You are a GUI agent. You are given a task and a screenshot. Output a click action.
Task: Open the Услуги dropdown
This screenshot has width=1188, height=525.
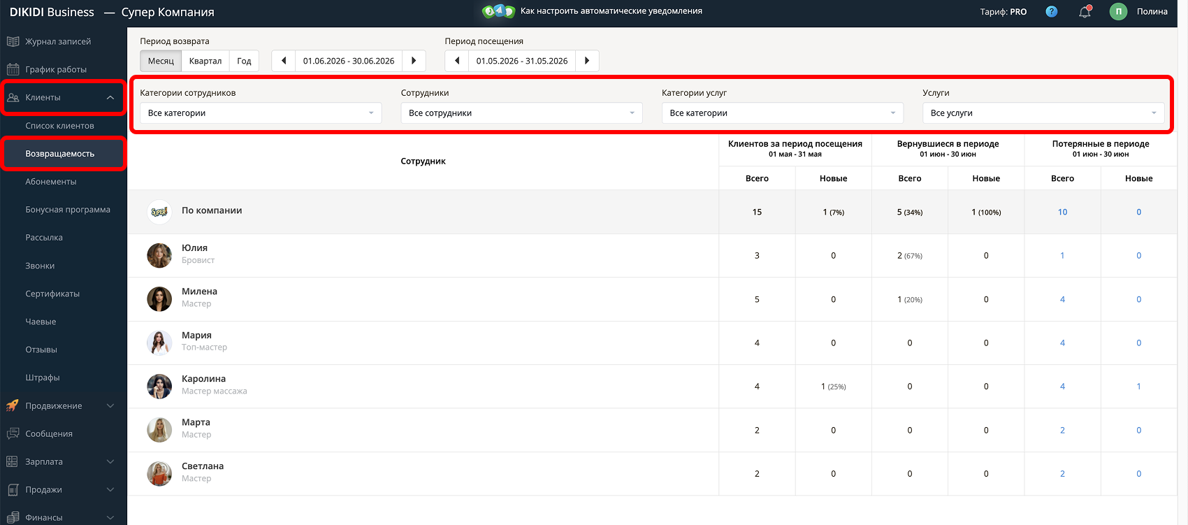1043,113
